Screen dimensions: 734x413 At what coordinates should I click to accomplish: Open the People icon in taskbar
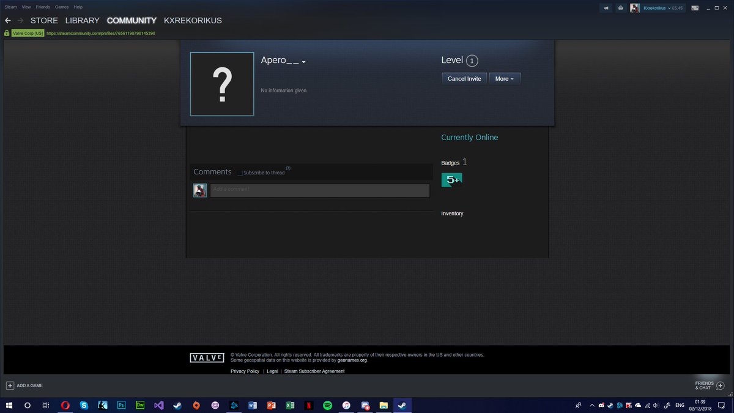(579, 405)
